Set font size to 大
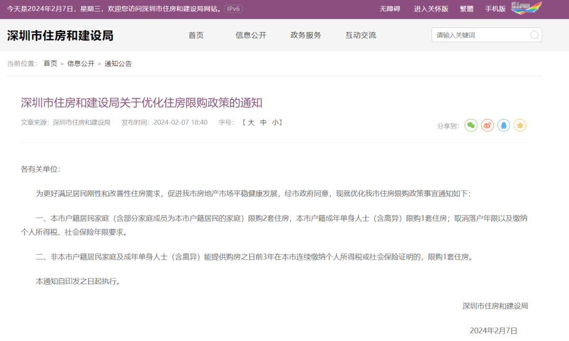 pos(251,123)
